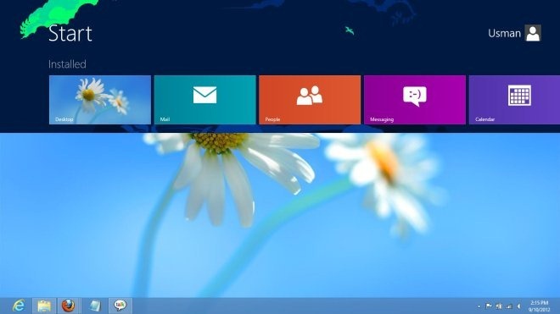Open Action Center flag icon
560x314 pixels.
(489, 306)
